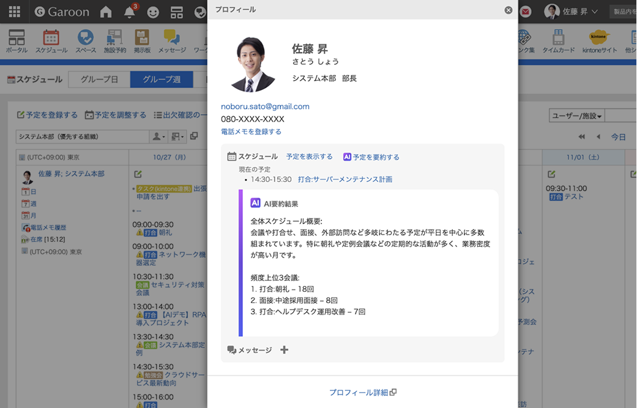The width and height of the screenshot is (637, 408).
Task: Select the グループ週 tab
Action: (x=162, y=79)
